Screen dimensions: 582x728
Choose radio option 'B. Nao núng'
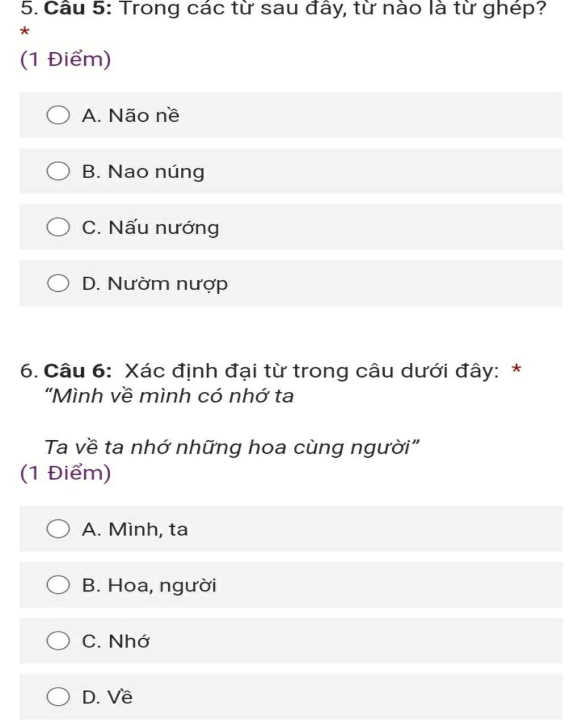(58, 171)
